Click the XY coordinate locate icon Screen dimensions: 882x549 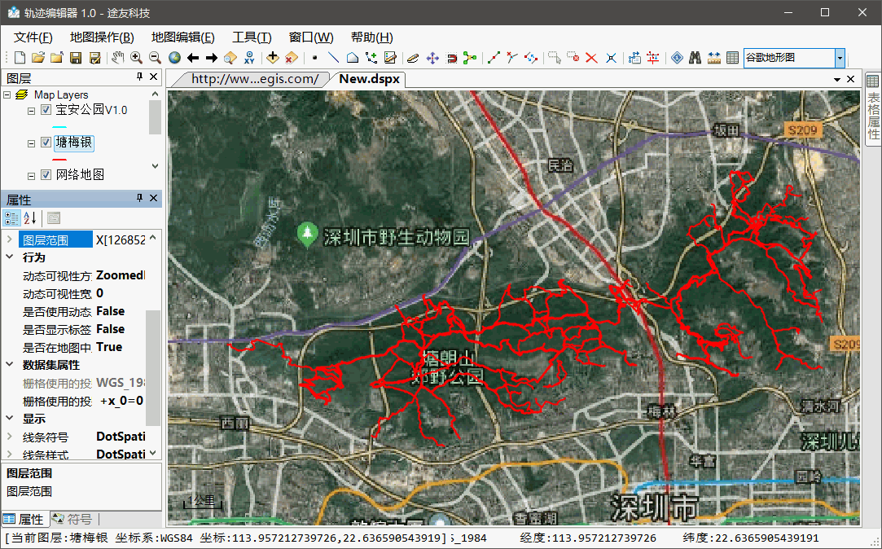(x=249, y=58)
